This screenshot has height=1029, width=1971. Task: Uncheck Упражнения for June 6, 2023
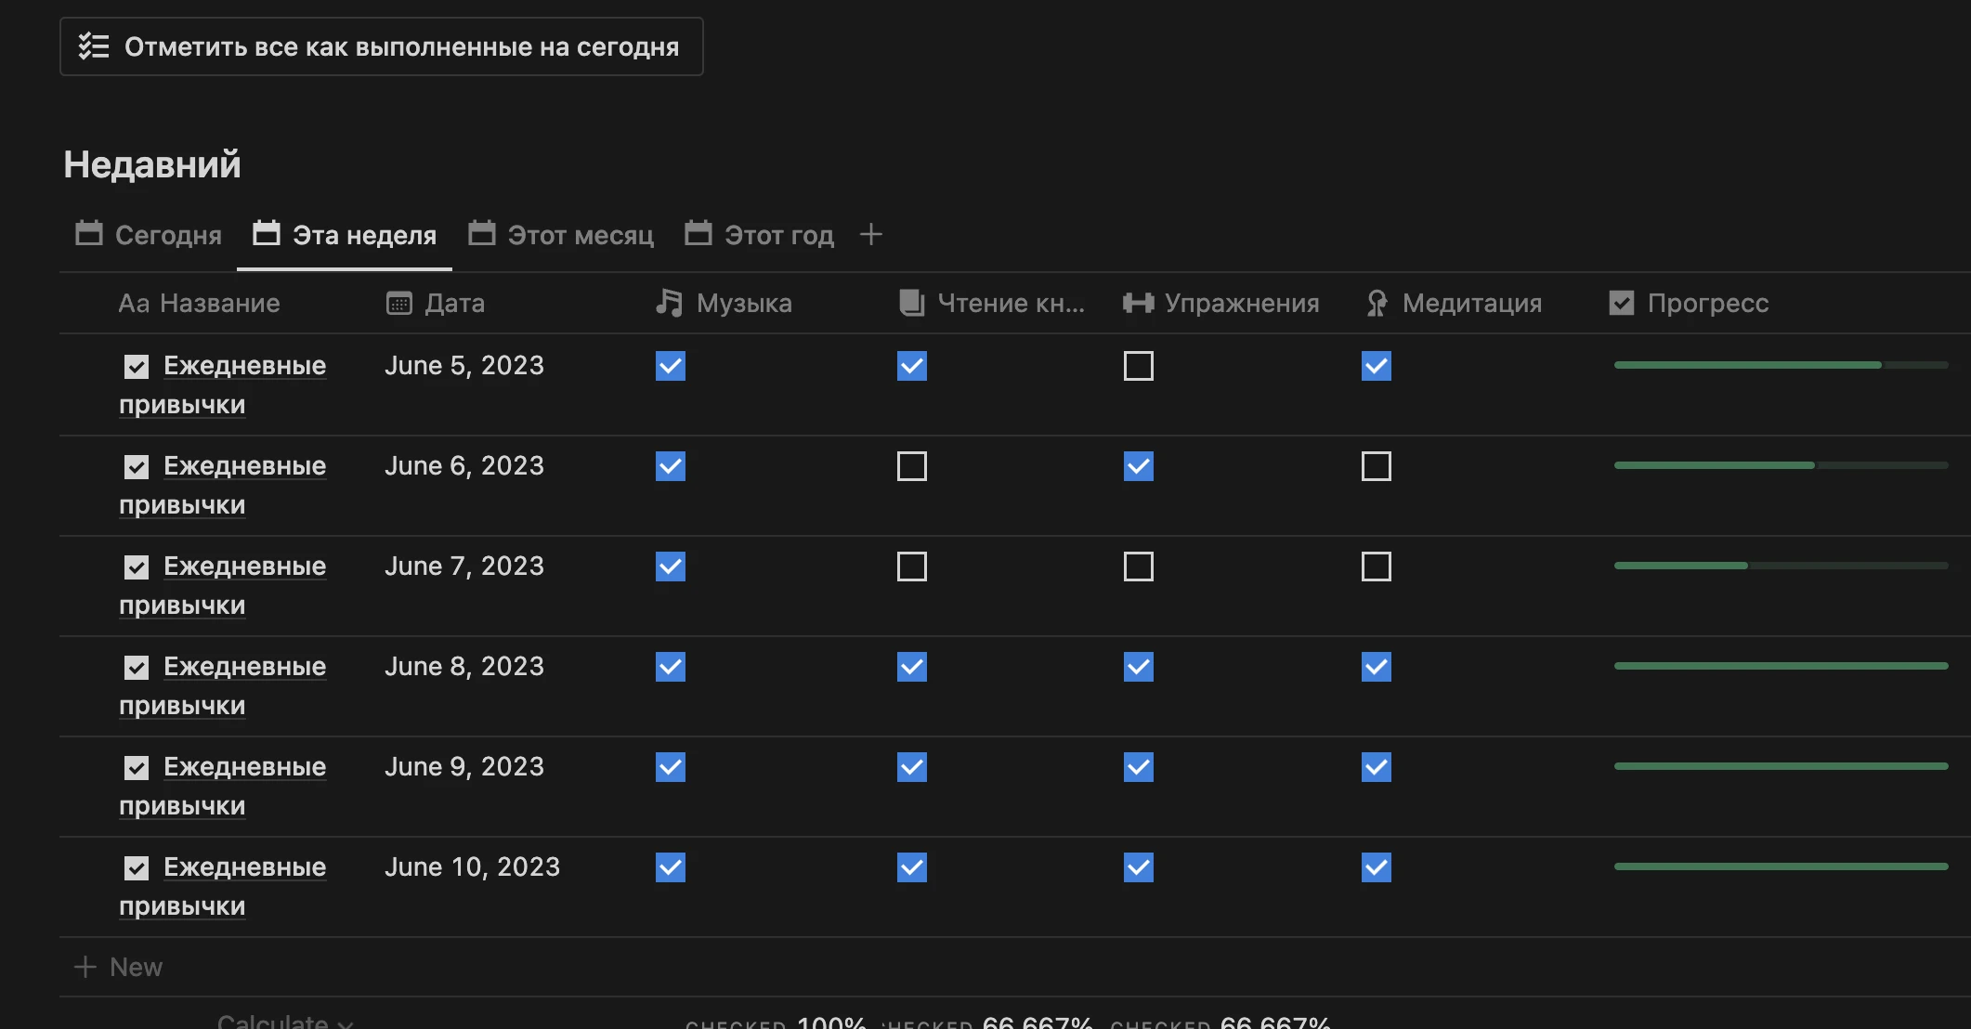(1139, 466)
